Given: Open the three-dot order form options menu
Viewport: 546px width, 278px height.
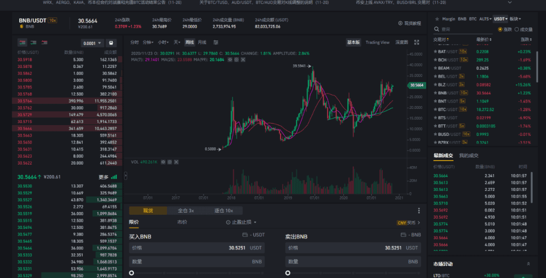Looking at the screenshot, I should click(419, 211).
